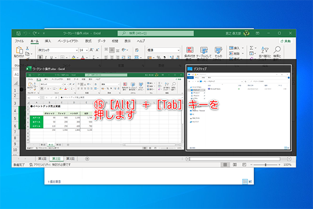Toggle middle vertical alignment
The height and width of the screenshot is (209, 313).
tap(112, 50)
